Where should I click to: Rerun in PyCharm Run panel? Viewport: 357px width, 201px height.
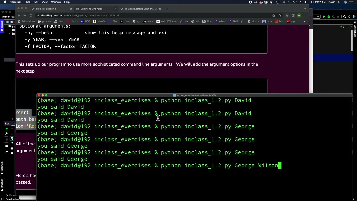pyautogui.click(x=6, y=129)
